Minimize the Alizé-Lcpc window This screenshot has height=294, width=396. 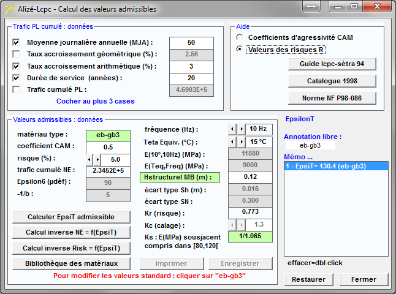coord(338,6)
